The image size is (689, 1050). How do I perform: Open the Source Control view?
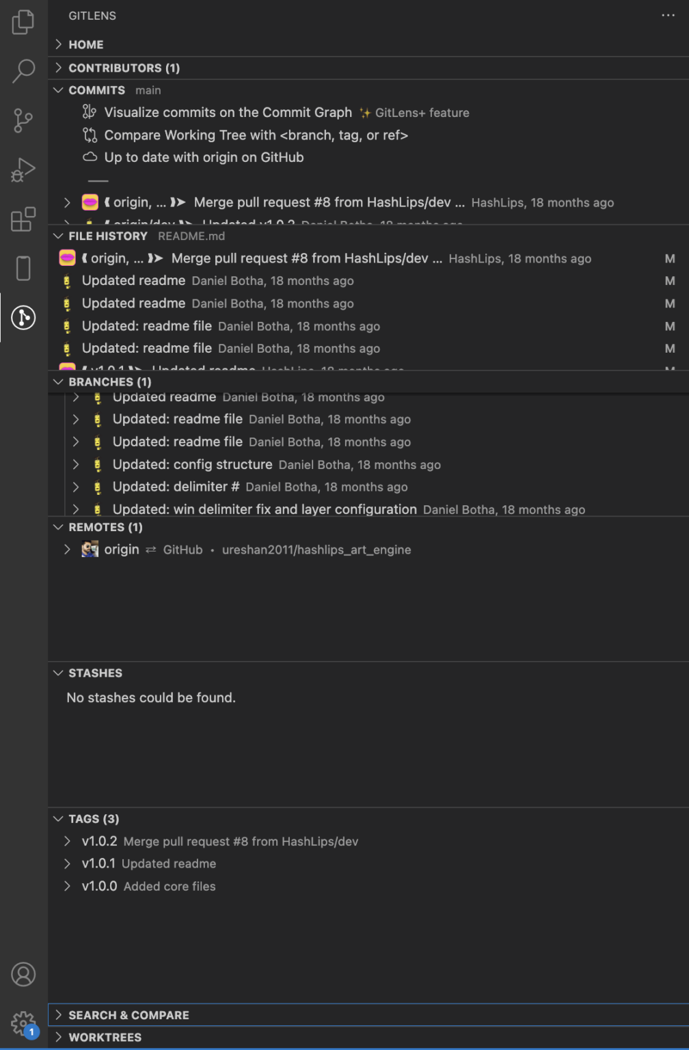coord(23,120)
